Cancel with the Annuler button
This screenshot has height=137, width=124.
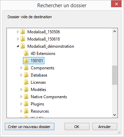(105, 127)
